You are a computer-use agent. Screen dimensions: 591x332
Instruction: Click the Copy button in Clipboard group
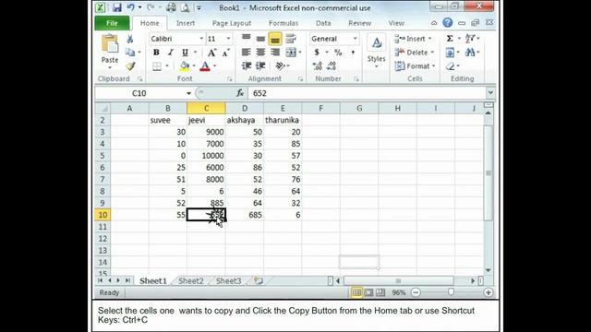click(x=130, y=53)
